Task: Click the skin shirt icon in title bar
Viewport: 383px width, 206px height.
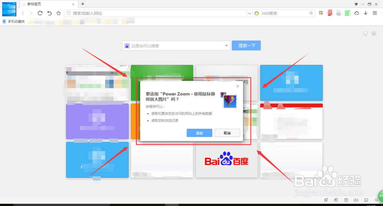Action: (356, 4)
